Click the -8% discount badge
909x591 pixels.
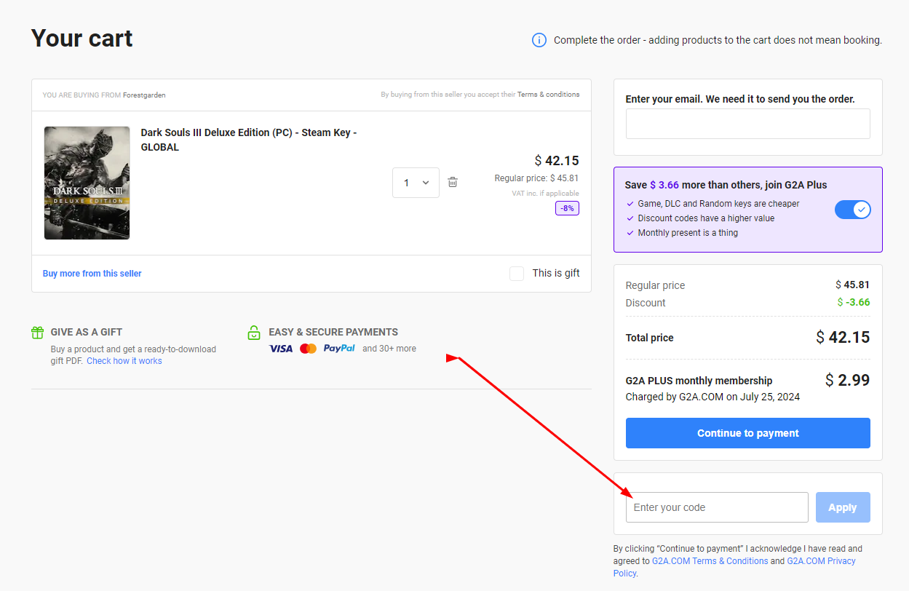click(567, 208)
